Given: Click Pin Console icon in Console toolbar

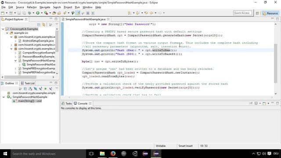Looking at the screenshot, I should (251, 104).
